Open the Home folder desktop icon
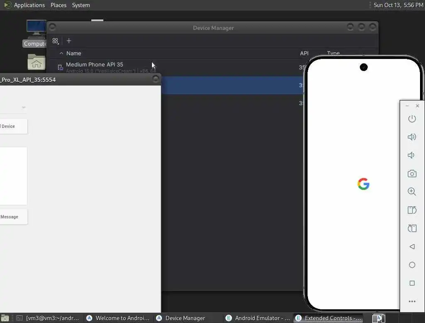 [37, 62]
